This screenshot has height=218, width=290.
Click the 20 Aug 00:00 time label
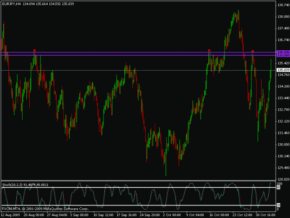34,215
